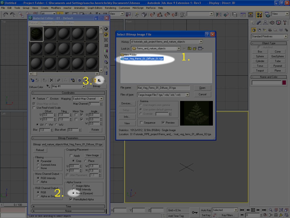Open the Look in folder dropdown
The image size is (290, 218).
[x=178, y=48]
